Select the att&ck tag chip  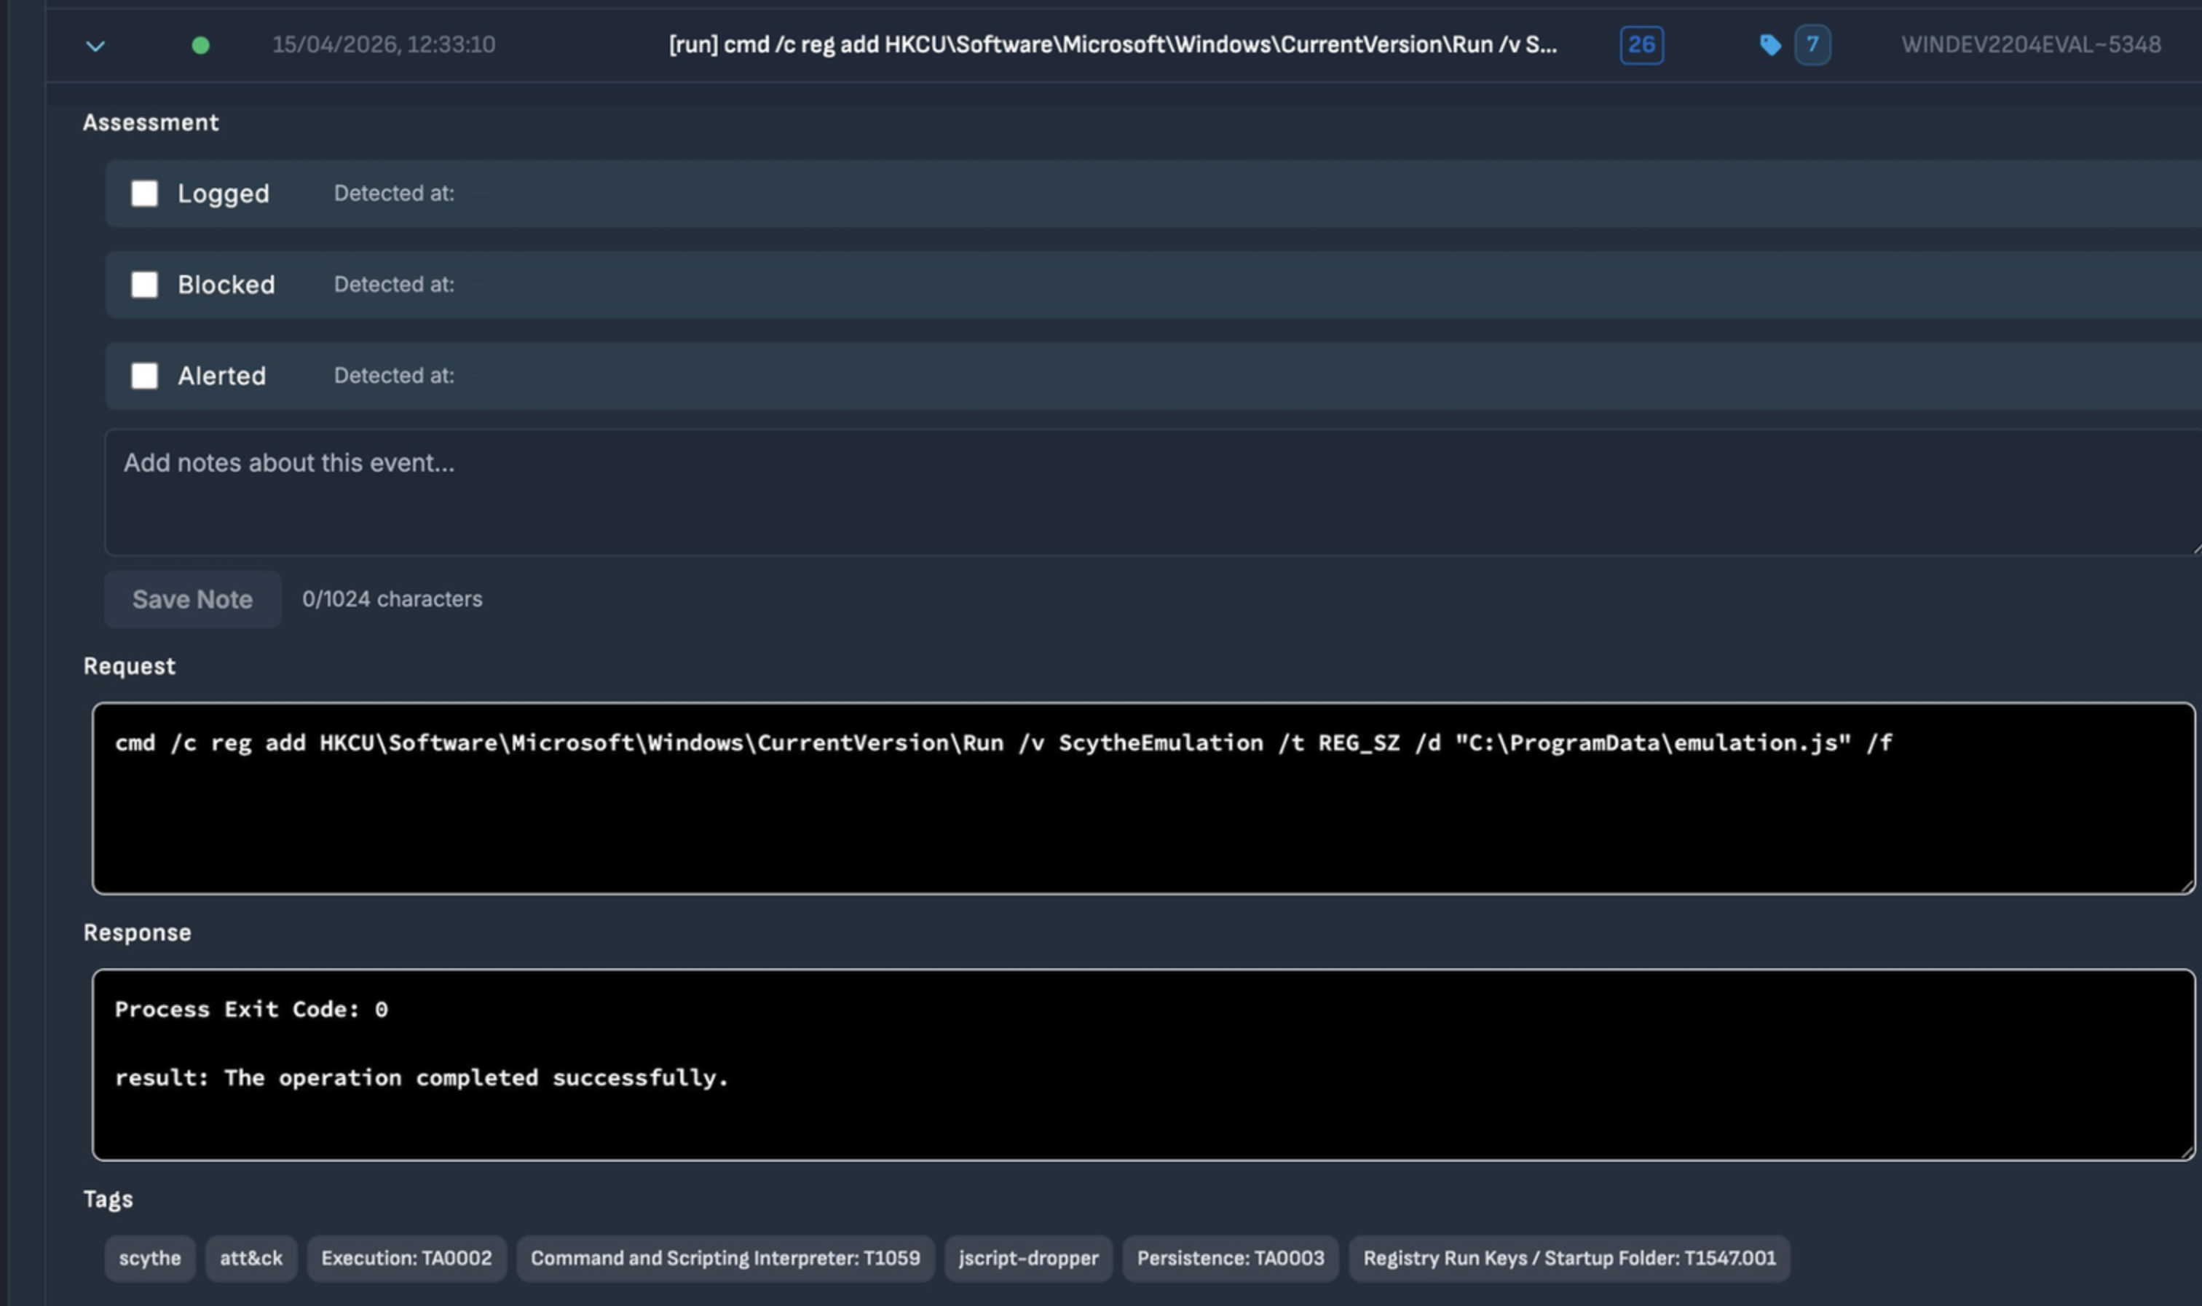pos(250,1258)
